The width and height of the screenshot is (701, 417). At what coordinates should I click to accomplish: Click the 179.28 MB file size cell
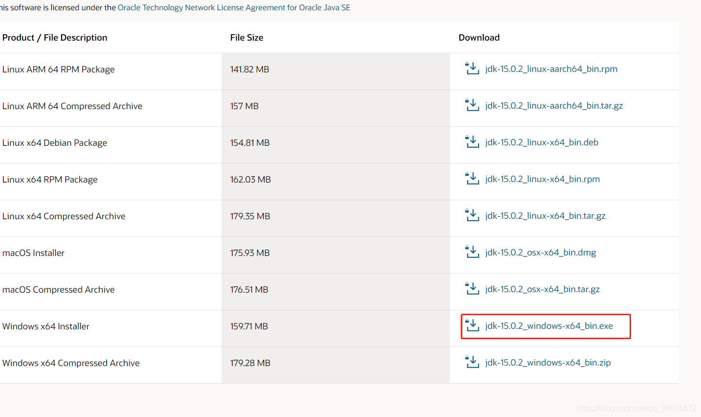click(x=336, y=365)
